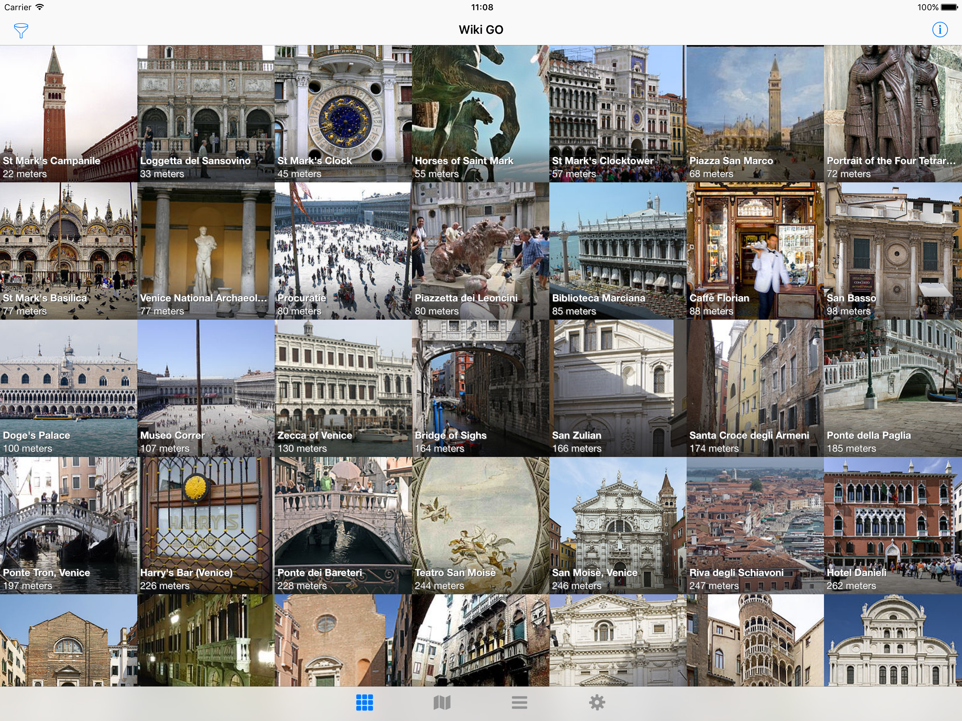The width and height of the screenshot is (962, 721).
Task: Switch to the map view tab
Action: [442, 702]
